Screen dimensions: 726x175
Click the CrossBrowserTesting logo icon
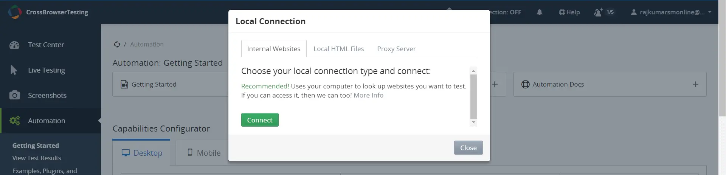[x=15, y=12]
